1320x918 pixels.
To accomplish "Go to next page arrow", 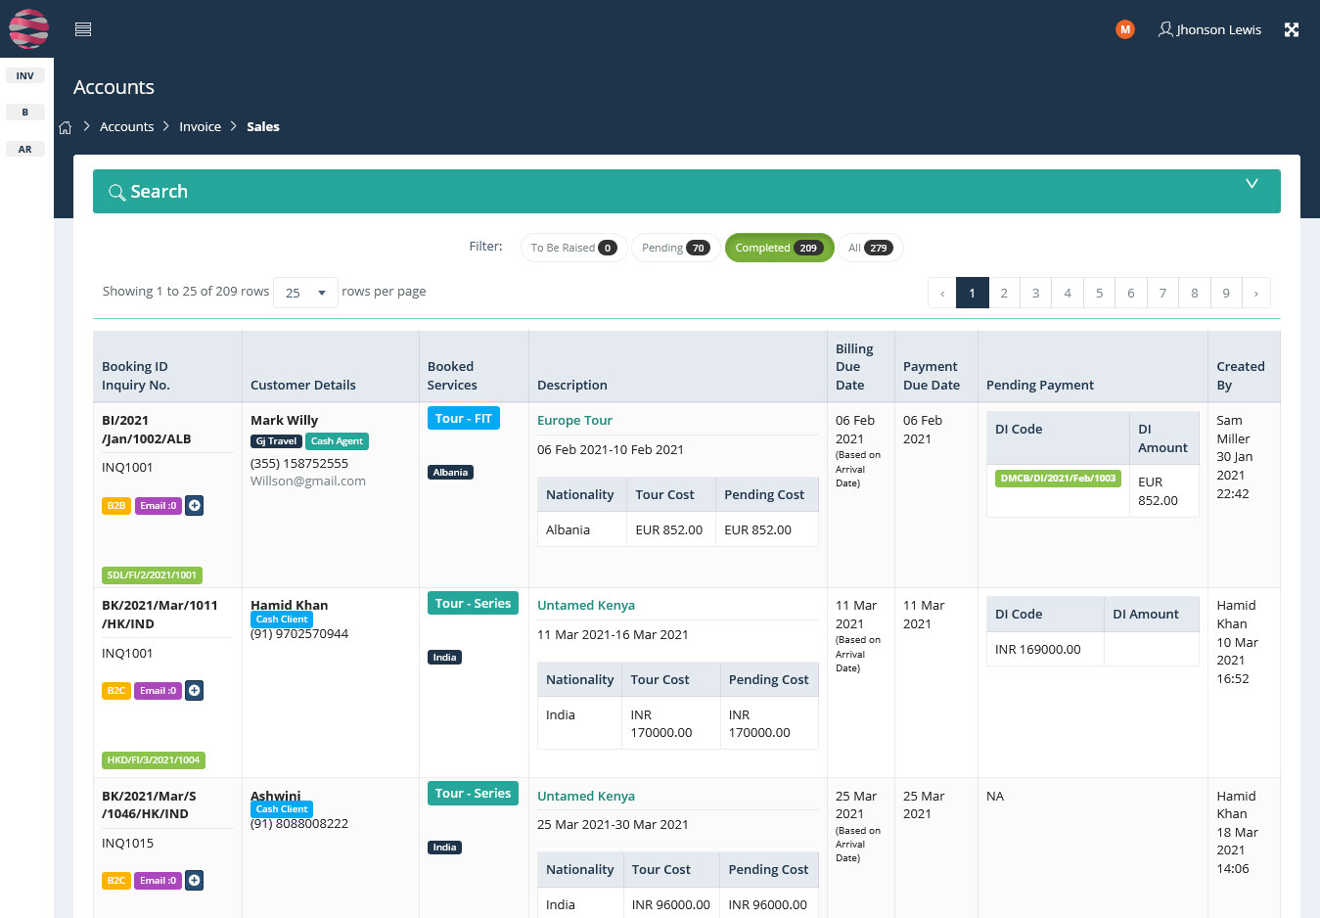I will (x=1256, y=293).
